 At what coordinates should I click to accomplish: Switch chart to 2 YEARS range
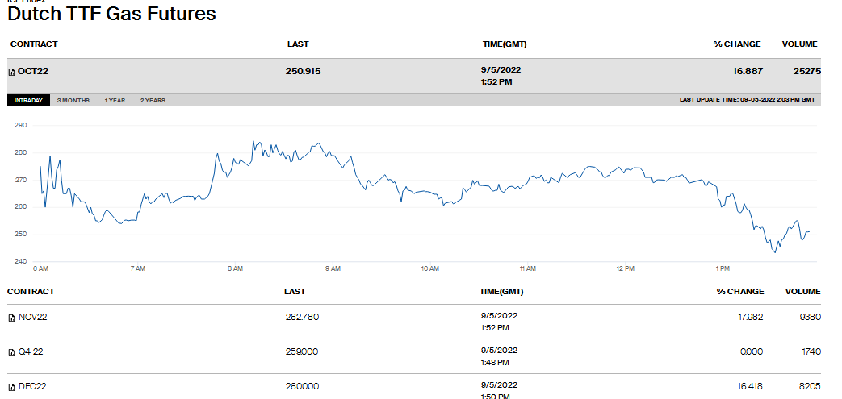153,100
